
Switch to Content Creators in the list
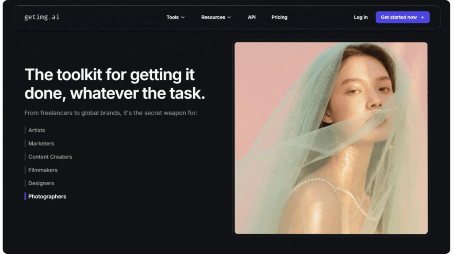(50, 157)
